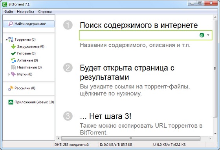Open the search engine dropdown arrow
This screenshot has height=150, width=220.
[x=208, y=35]
